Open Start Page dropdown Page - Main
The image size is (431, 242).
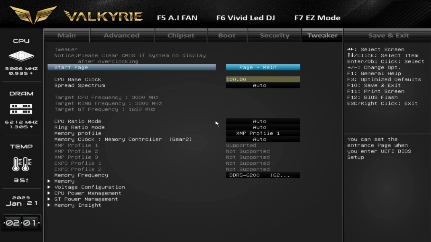263,67
